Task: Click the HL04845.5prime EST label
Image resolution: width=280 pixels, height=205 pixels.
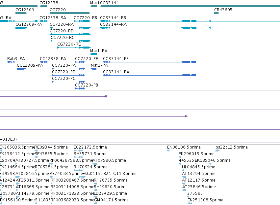Action: point(199,167)
